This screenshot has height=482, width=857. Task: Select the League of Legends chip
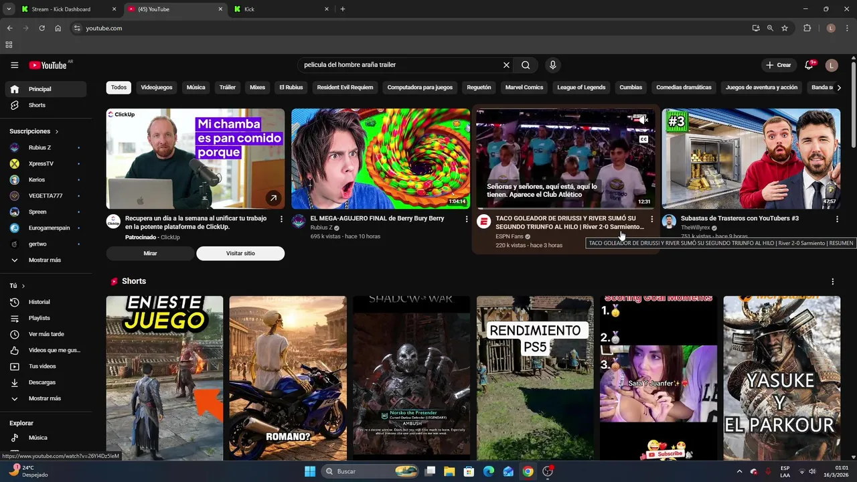pos(581,88)
